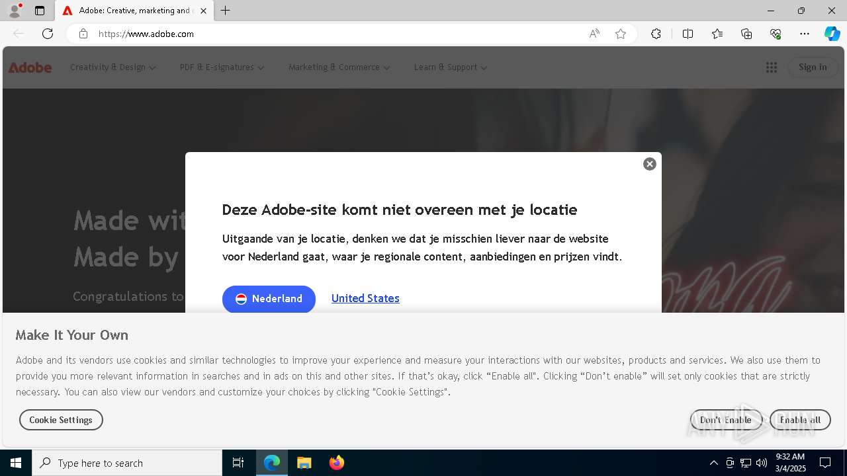Open File Explorer from taskbar
847x476 pixels.
click(x=304, y=463)
